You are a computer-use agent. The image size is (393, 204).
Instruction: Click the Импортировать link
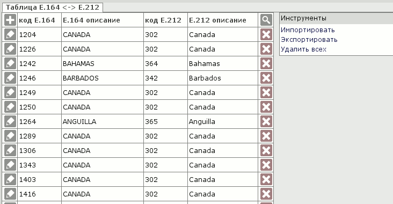308,30
